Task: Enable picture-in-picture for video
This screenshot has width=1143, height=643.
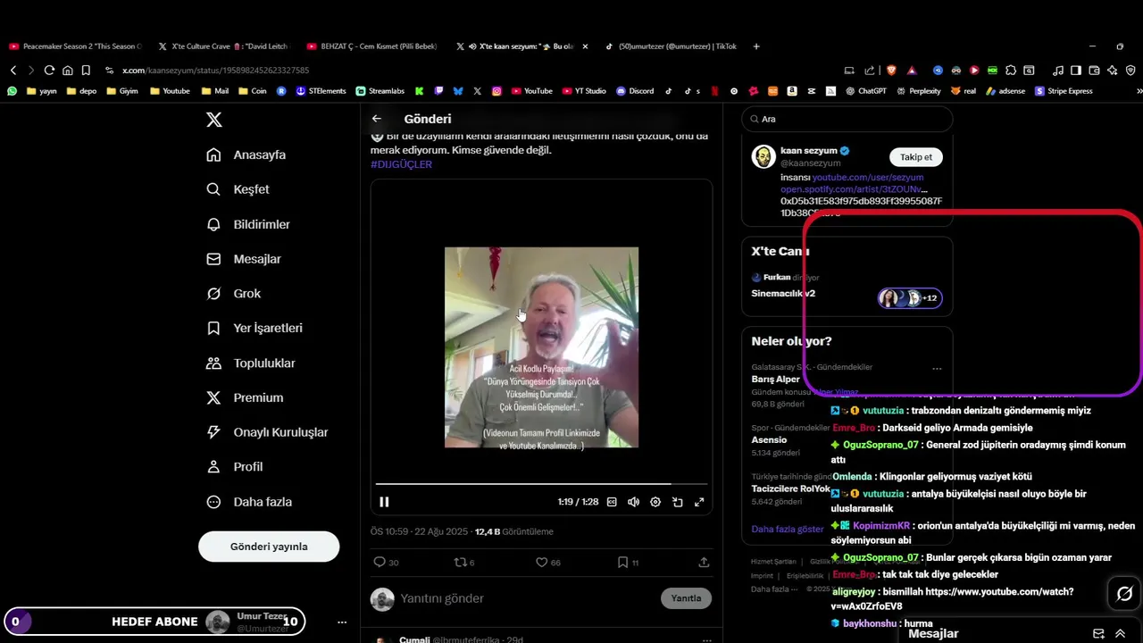Action: (678, 502)
